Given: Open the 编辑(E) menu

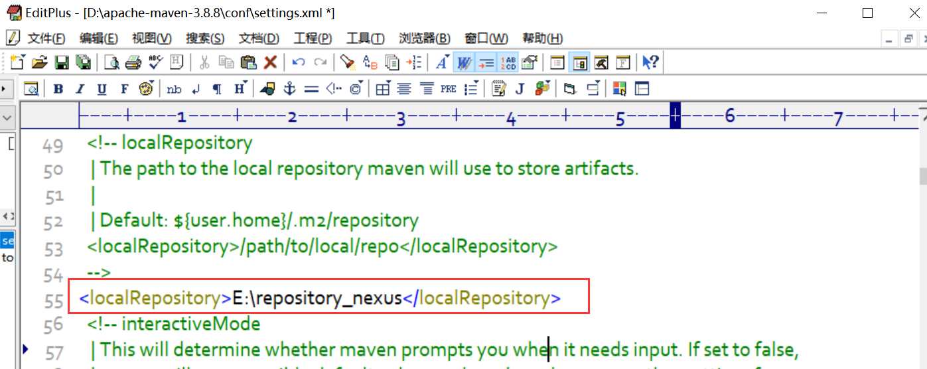Looking at the screenshot, I should coord(99,38).
